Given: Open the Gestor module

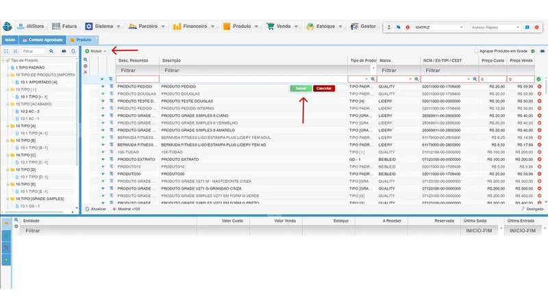Looking at the screenshot, I should [x=364, y=26].
